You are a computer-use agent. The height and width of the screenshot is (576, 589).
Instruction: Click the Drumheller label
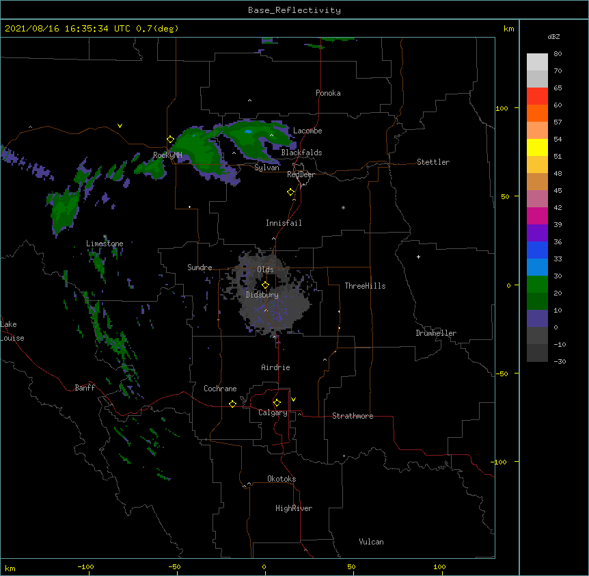click(x=436, y=333)
